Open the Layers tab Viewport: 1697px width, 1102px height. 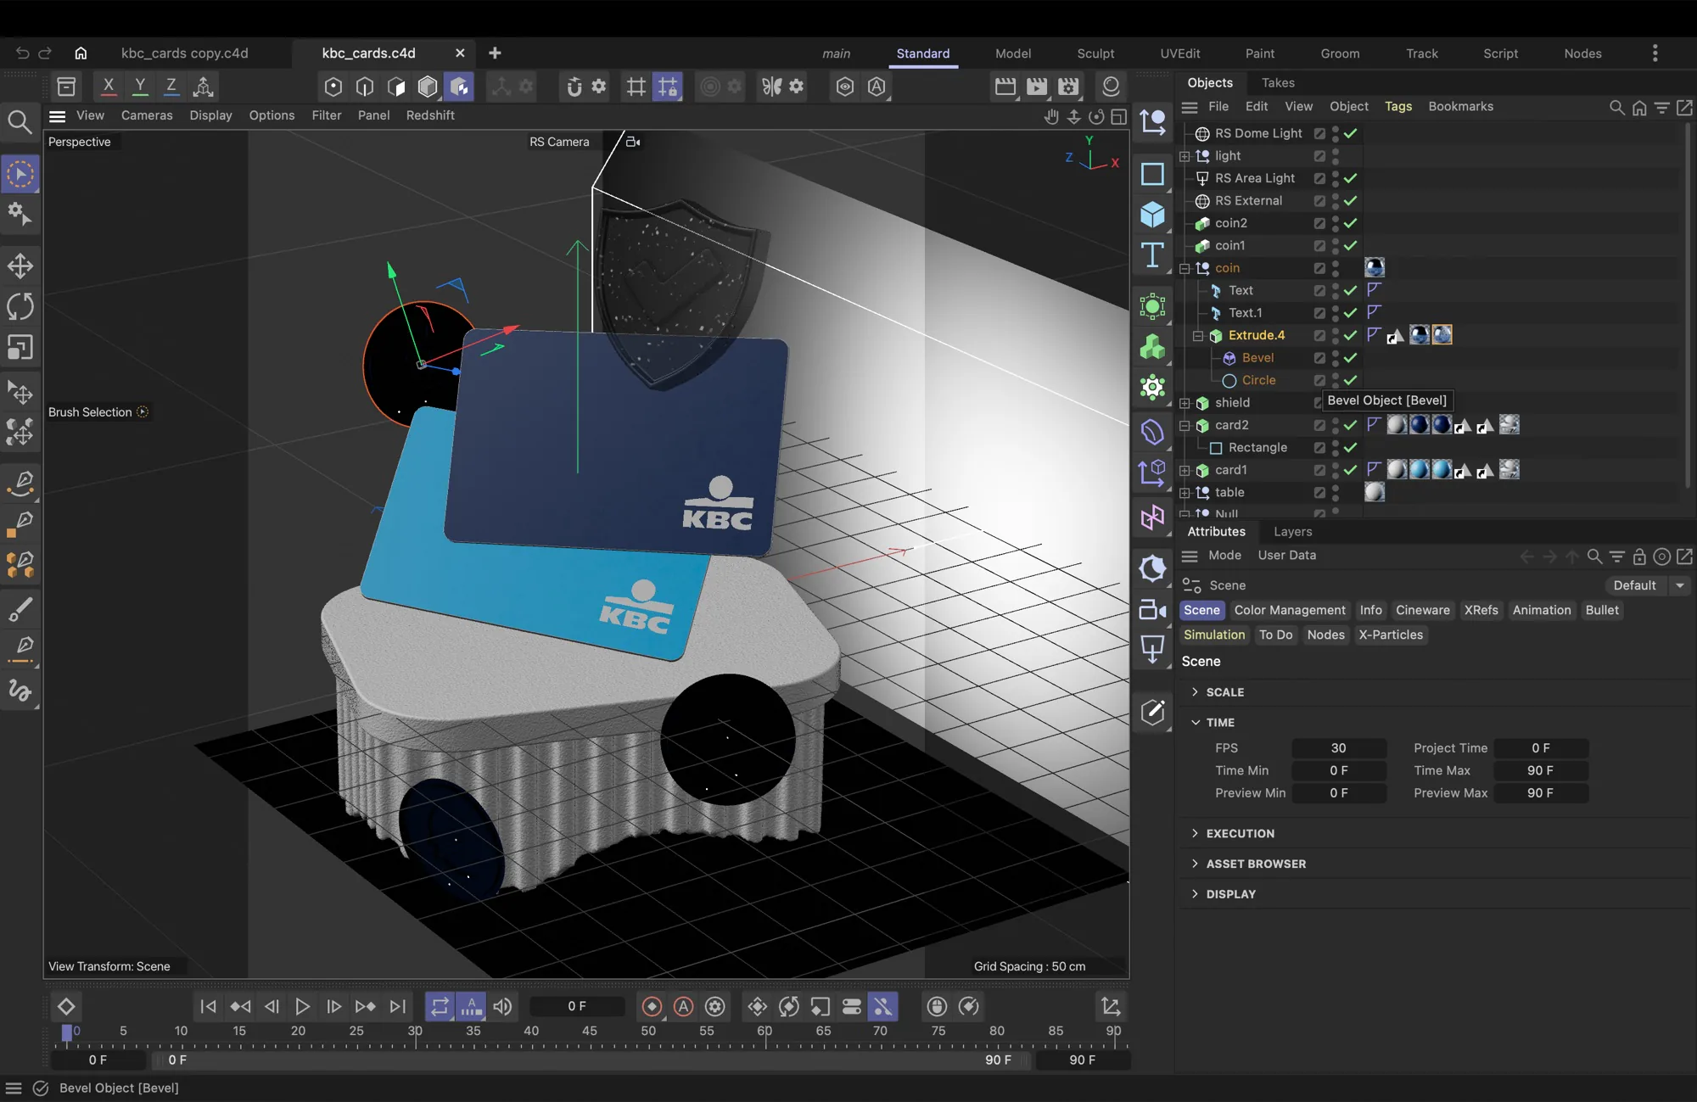[1292, 532]
